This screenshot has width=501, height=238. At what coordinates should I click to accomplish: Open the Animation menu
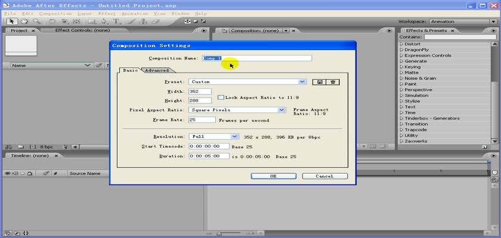(x=135, y=14)
